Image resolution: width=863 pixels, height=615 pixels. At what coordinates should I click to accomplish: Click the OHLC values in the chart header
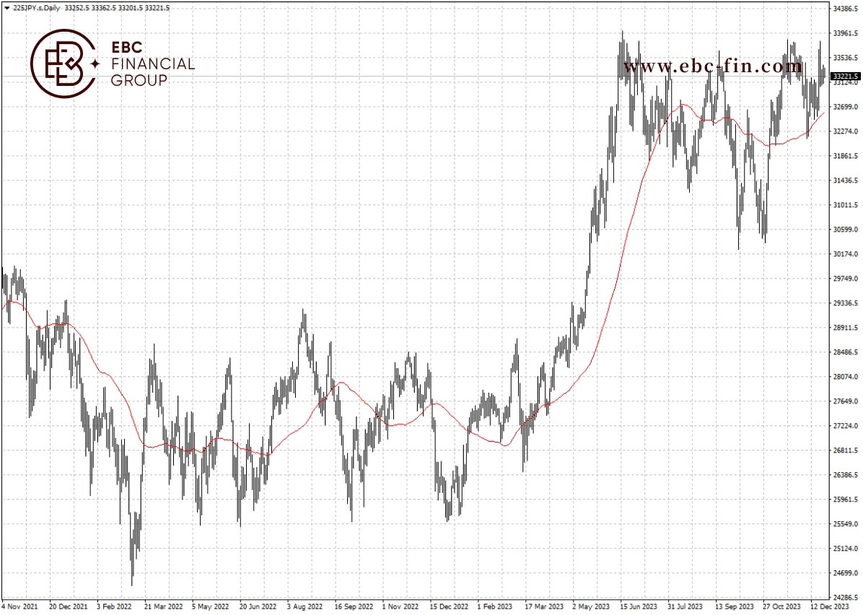point(117,8)
